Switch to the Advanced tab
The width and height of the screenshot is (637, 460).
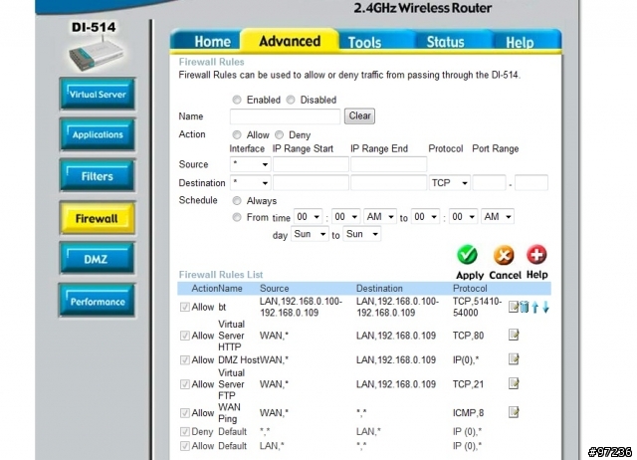(x=290, y=41)
